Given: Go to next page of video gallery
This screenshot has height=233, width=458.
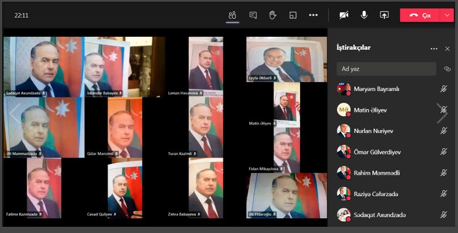Looking at the screenshot, I should pyautogui.click(x=442, y=113).
